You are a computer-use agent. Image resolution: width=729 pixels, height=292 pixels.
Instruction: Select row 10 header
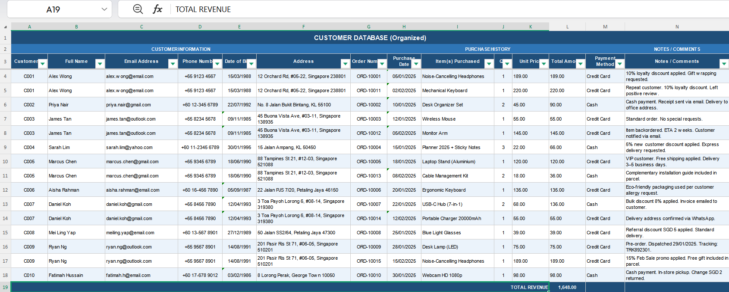5,162
